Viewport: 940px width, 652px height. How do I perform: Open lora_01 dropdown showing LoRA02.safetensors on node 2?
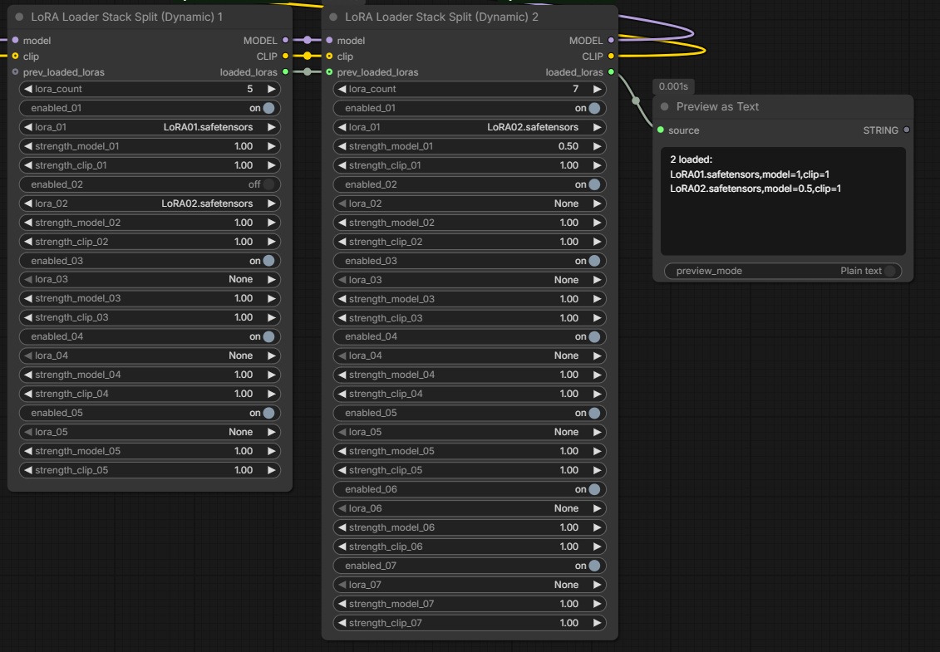pos(470,127)
